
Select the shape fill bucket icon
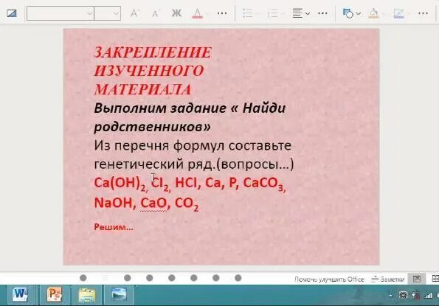tap(373, 13)
